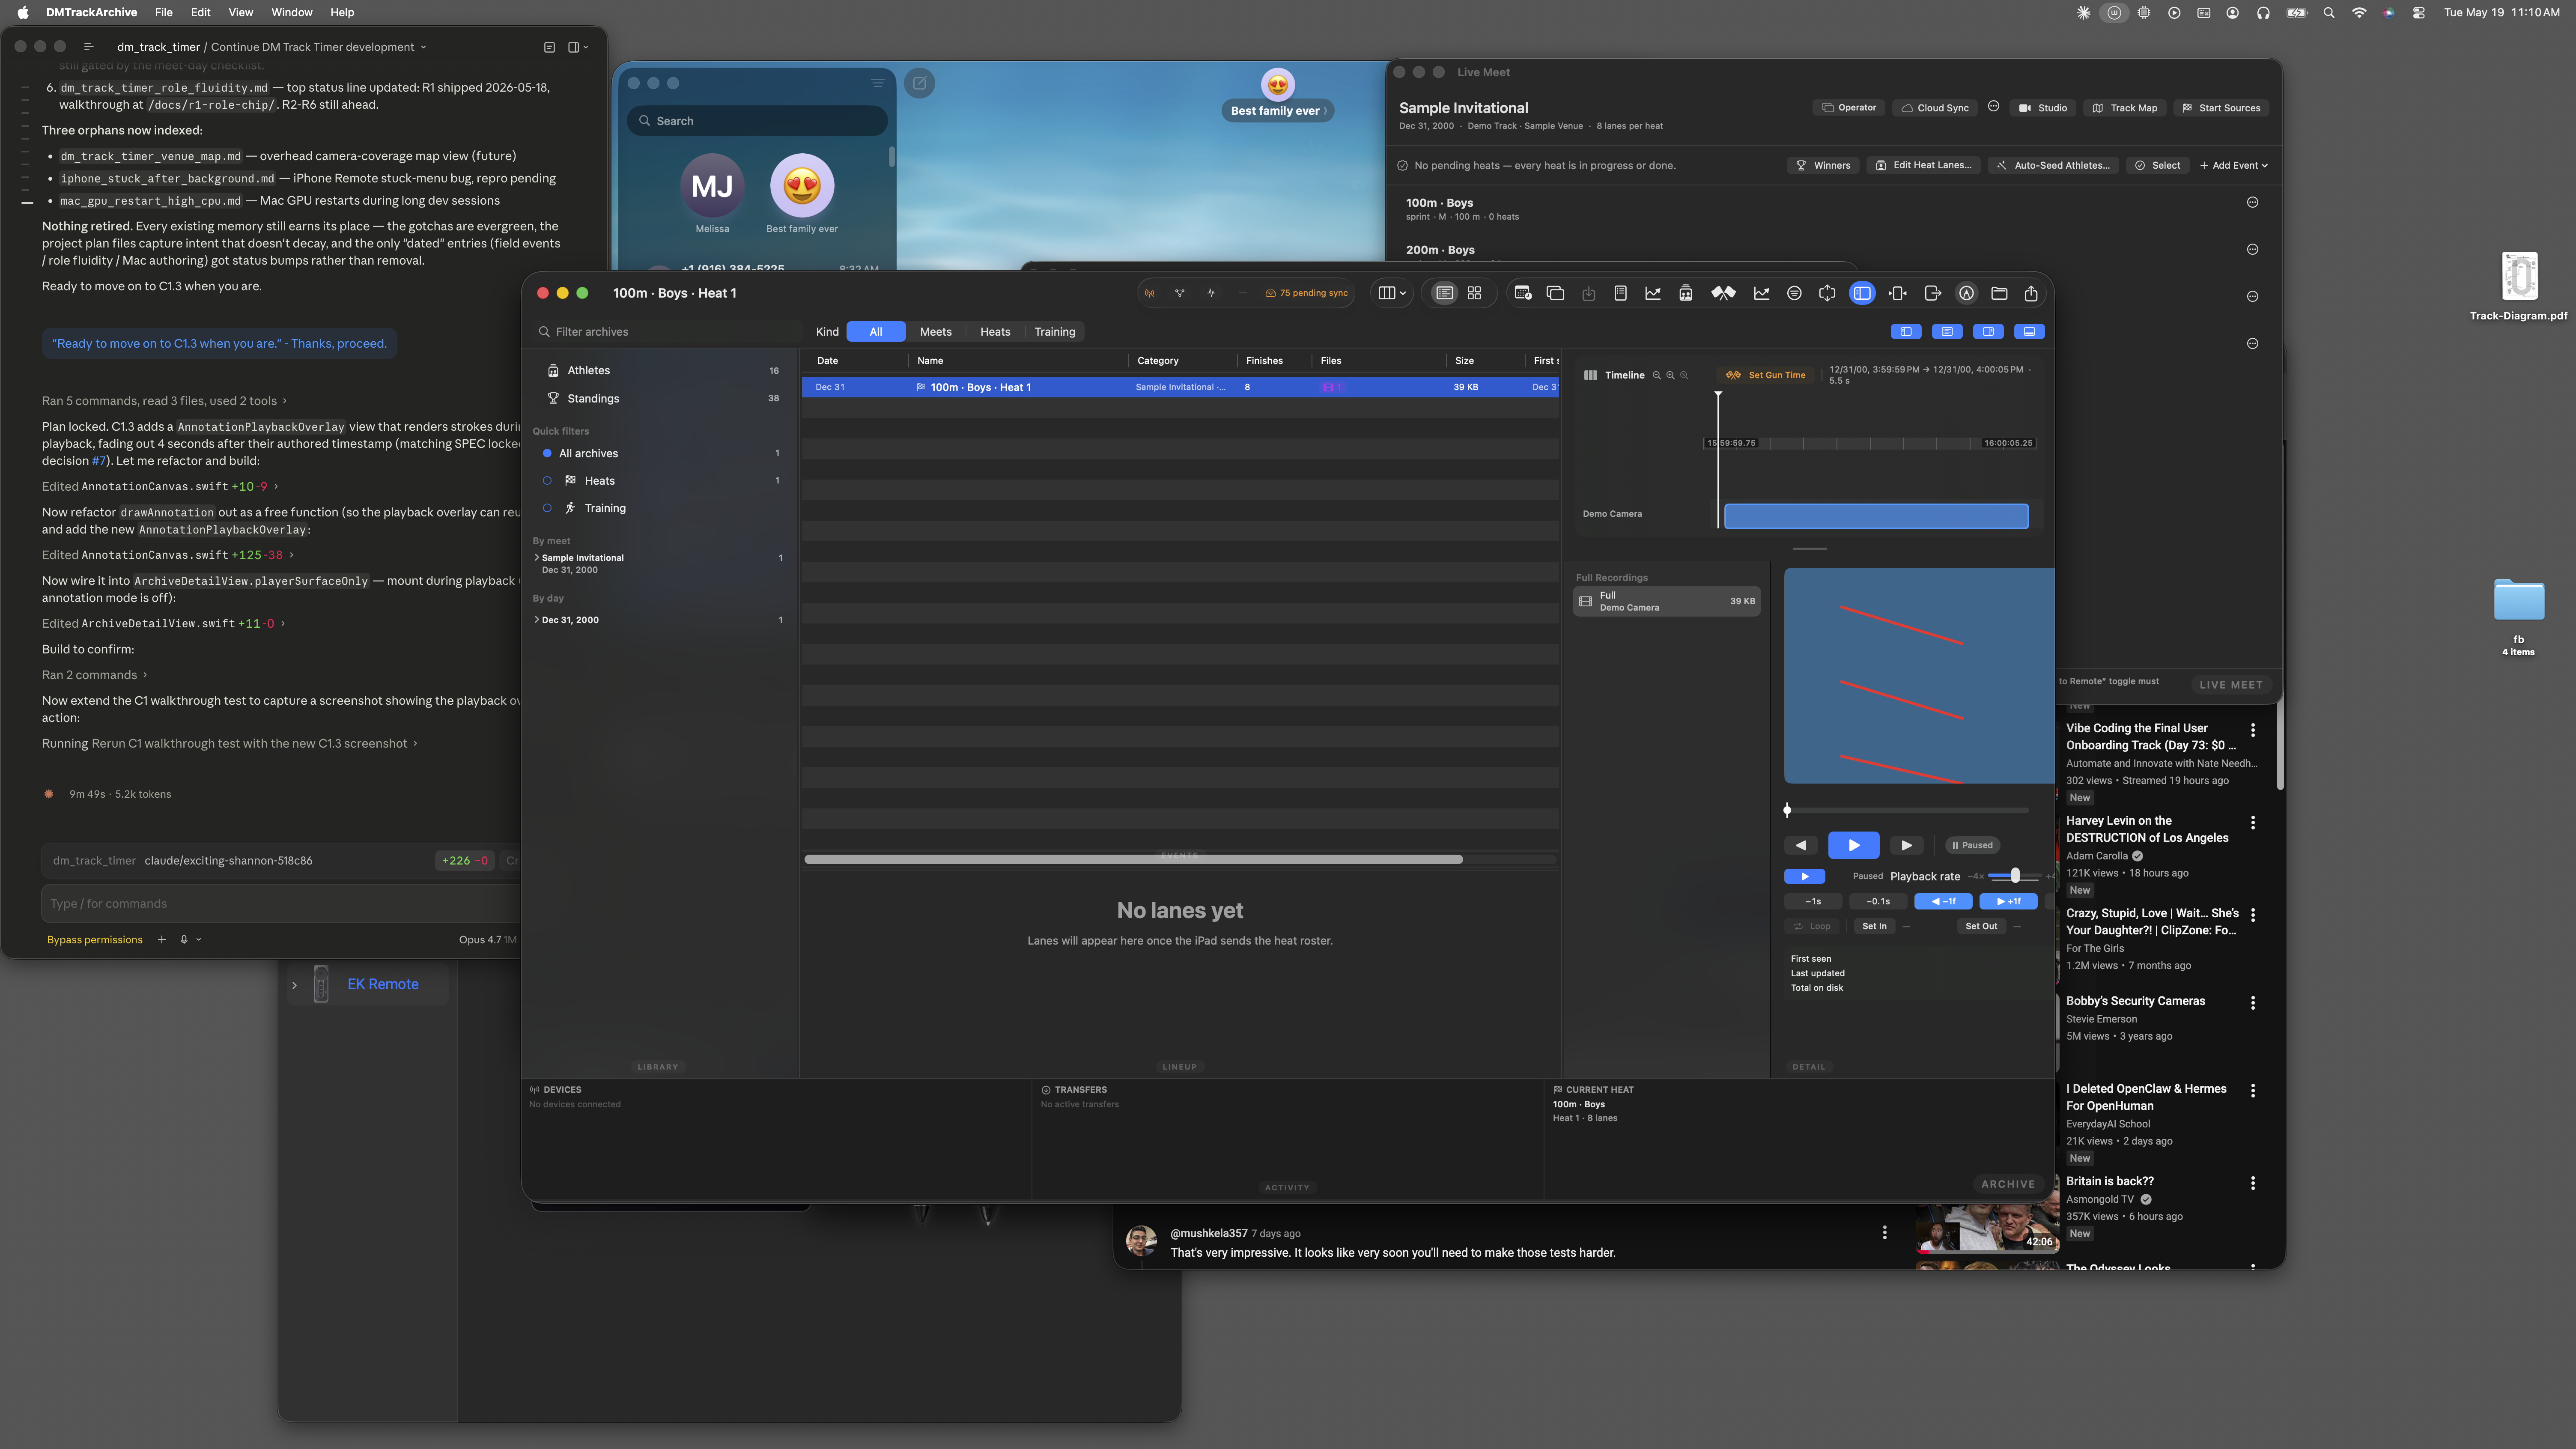This screenshot has height=1449, width=2576.
Task: Click the 75 pending sync indicator
Action: pyautogui.click(x=1306, y=293)
